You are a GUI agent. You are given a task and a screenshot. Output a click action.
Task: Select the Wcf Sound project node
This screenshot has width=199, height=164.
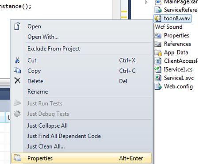169,27
